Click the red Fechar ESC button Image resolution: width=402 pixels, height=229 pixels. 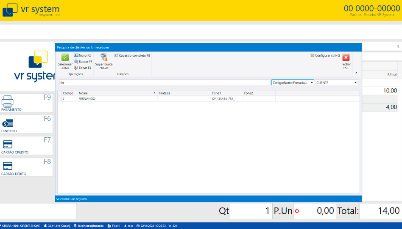click(346, 57)
